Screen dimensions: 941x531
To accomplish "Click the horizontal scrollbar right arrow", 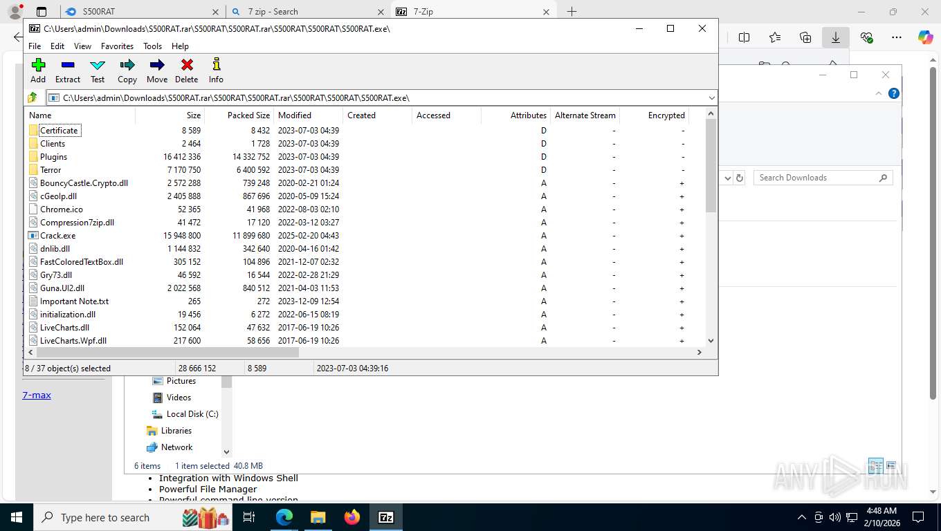I will (700, 353).
